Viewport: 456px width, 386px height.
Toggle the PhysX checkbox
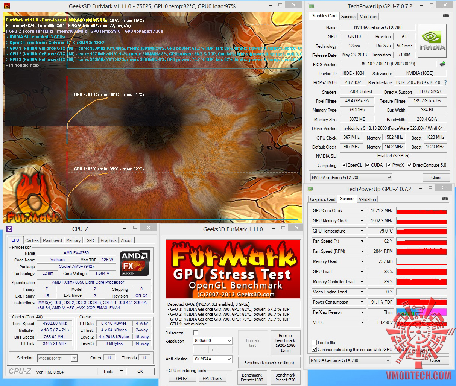coord(389,165)
